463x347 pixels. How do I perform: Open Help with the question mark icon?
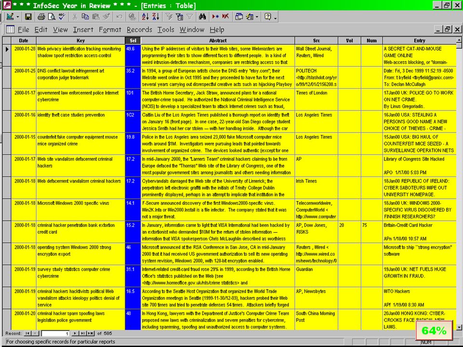(x=268, y=17)
